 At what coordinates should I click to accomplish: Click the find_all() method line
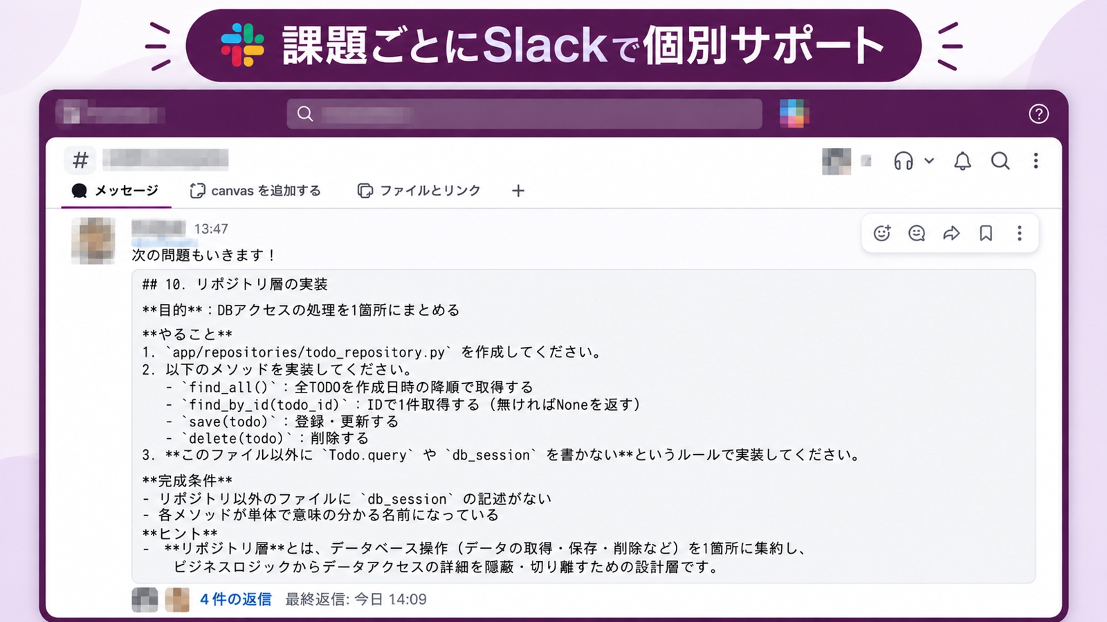349,387
